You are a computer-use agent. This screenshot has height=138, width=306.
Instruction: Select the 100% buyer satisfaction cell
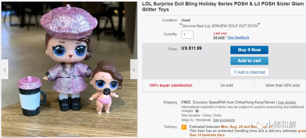(x=171, y=85)
